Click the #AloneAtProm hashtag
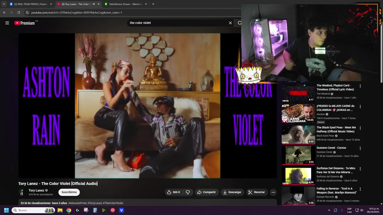Viewport: 383px width, 215px height. [77, 203]
